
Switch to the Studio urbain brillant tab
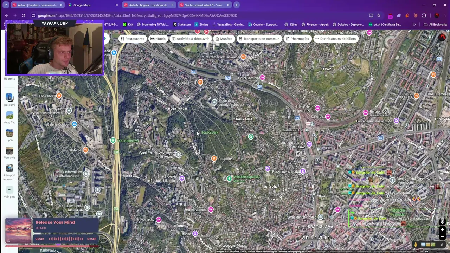(x=204, y=5)
